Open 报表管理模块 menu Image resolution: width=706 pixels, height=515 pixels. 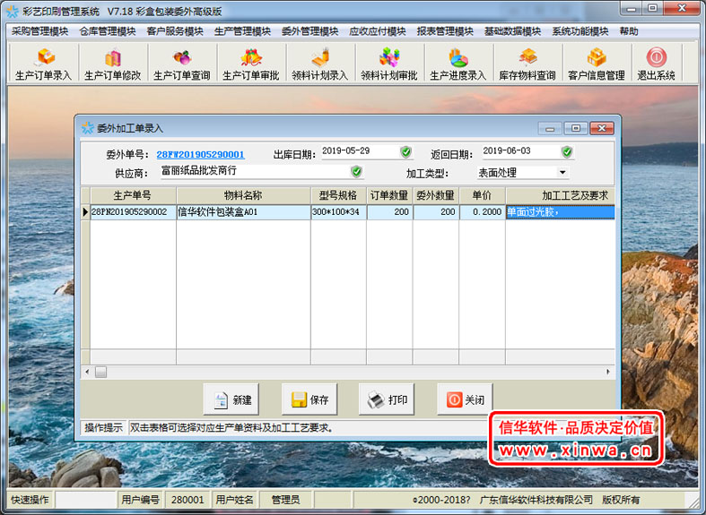[x=445, y=31]
